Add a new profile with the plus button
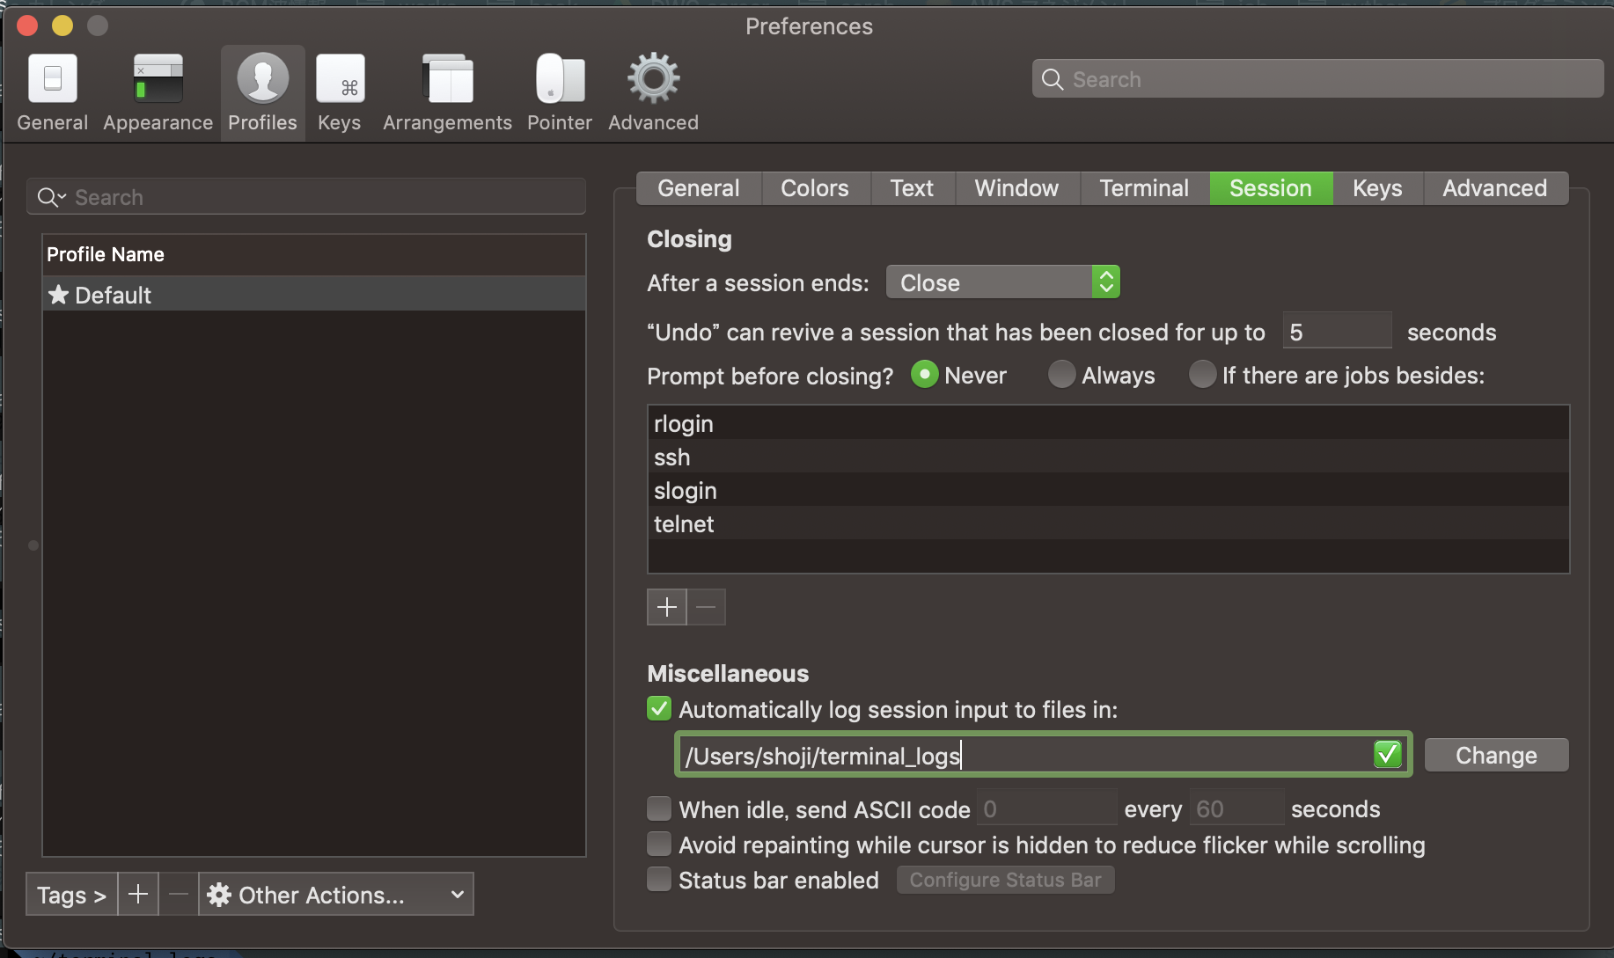Screen dimensions: 1614x958 pyautogui.click(x=138, y=895)
